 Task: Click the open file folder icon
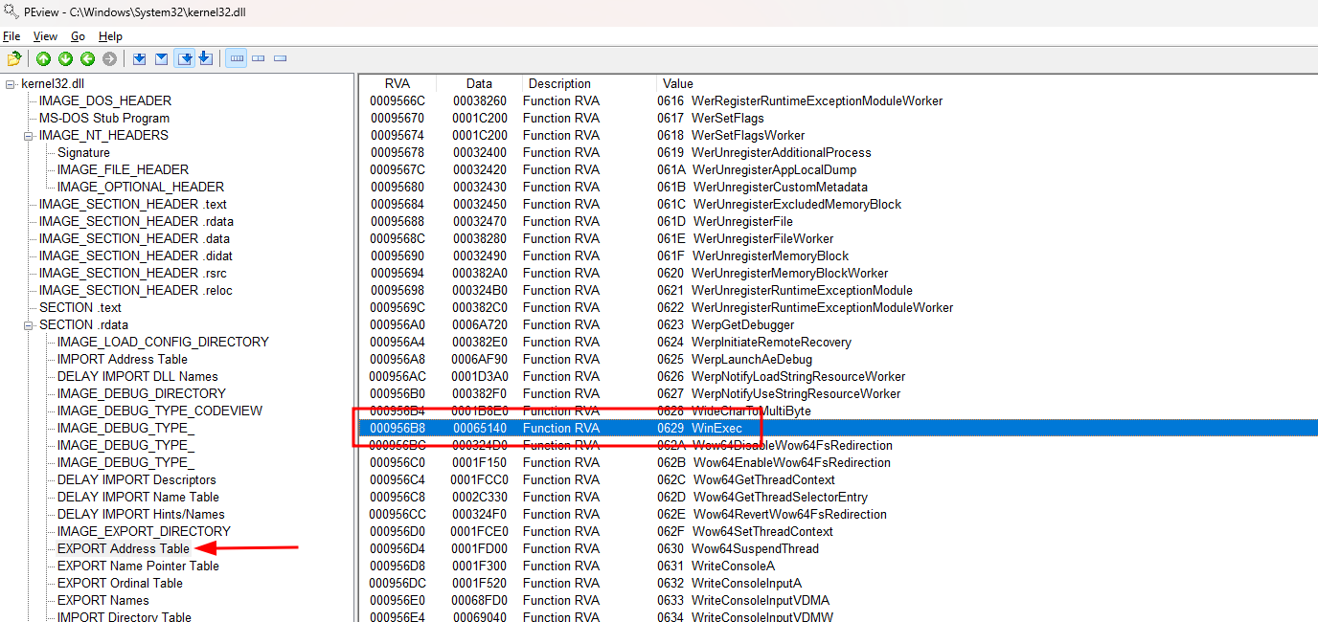(x=13, y=59)
